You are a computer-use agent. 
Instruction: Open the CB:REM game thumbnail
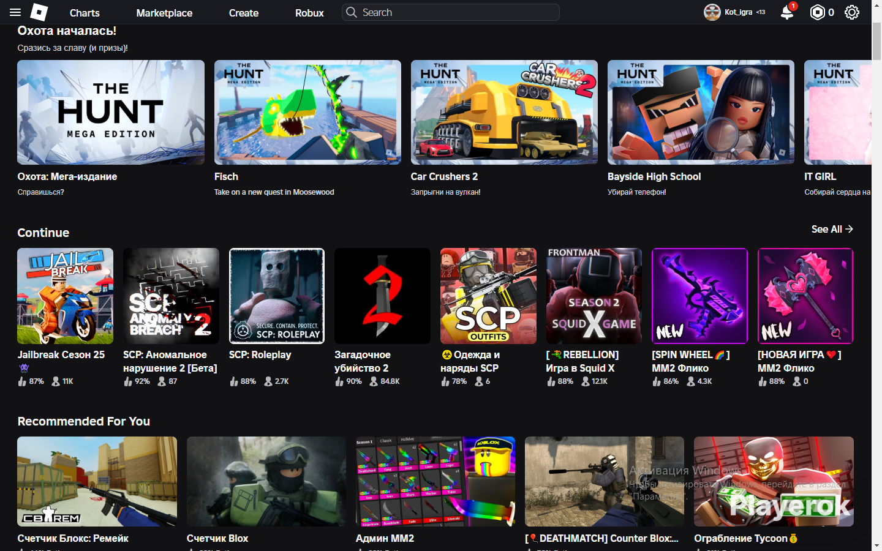tap(97, 481)
